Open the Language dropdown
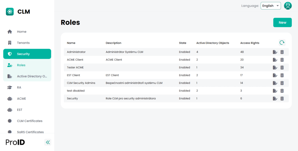Screen dimensions: 298x151 (271, 6)
